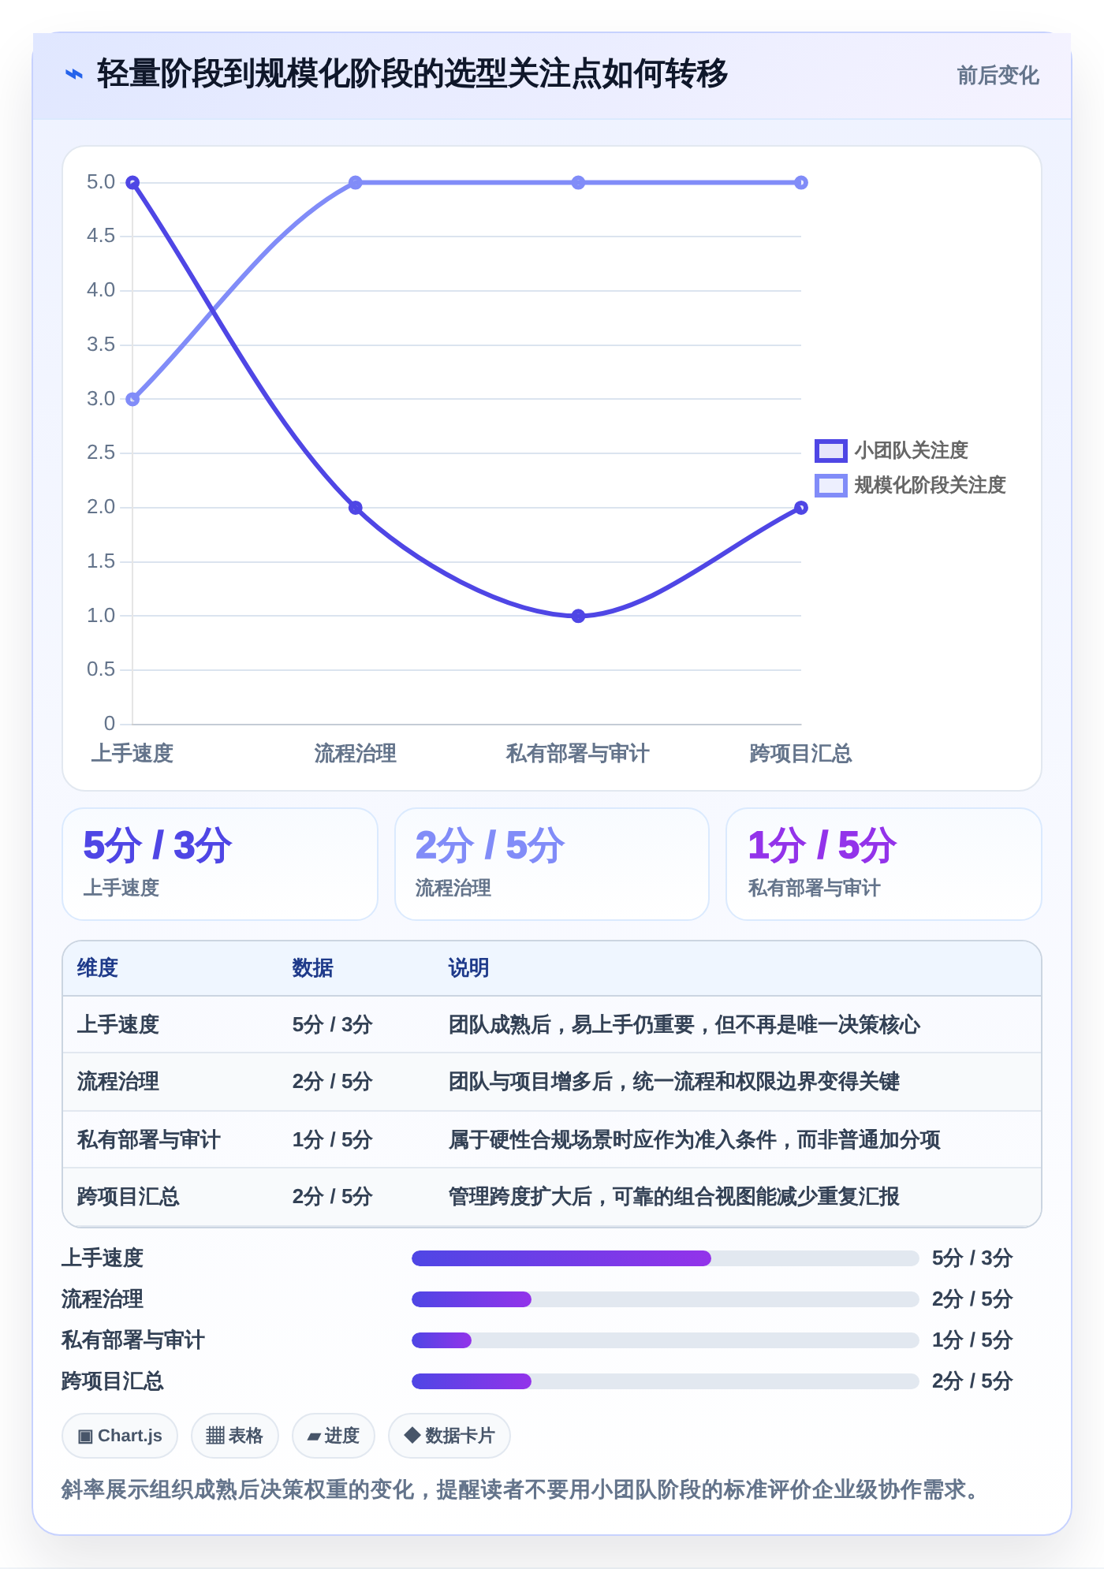Open the 5分 / 3分 上手速度 stat card
Image resolution: width=1104 pixels, height=1569 pixels.
[x=220, y=864]
